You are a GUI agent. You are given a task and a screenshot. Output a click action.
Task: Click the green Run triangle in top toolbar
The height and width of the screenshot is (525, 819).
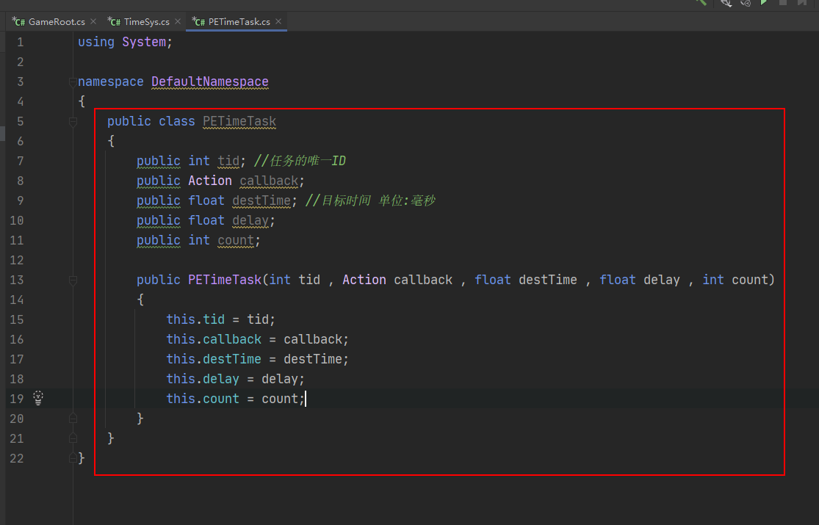coord(764,2)
